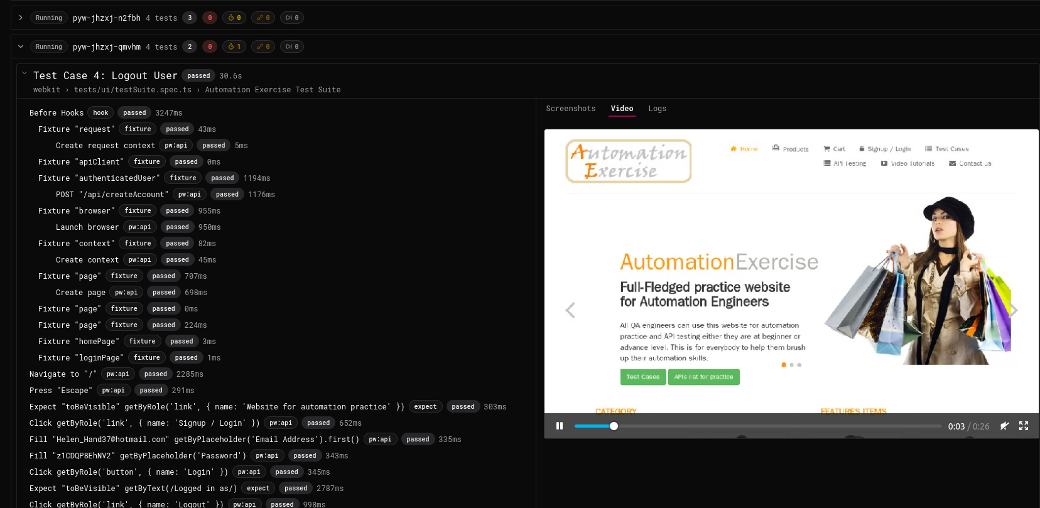
Task: Collapse Test Case 4: Logout User
Action: [x=24, y=73]
